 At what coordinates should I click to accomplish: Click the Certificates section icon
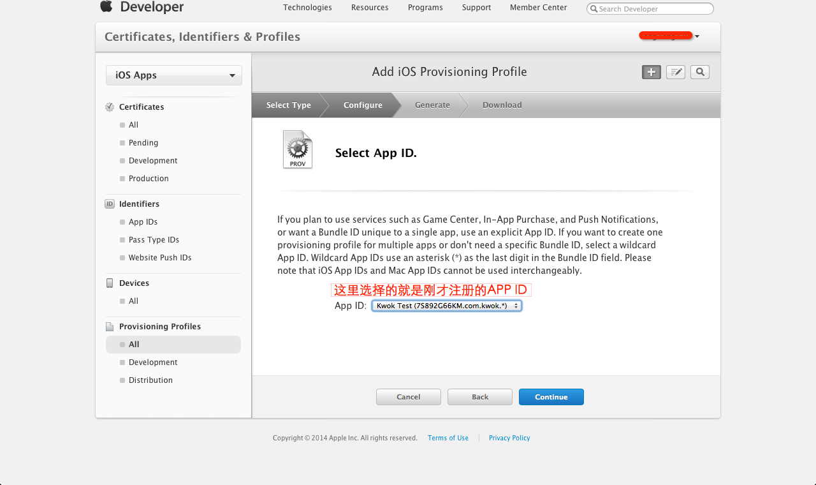110,107
